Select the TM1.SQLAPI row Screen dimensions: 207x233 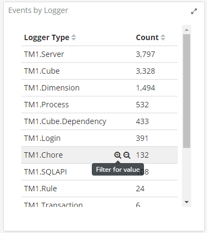click(x=99, y=172)
